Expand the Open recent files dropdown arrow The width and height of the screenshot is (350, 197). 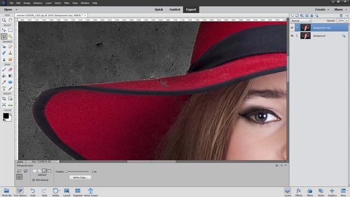point(16,10)
